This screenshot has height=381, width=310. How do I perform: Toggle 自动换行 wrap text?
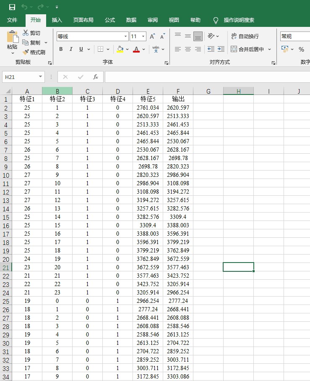pos(245,36)
